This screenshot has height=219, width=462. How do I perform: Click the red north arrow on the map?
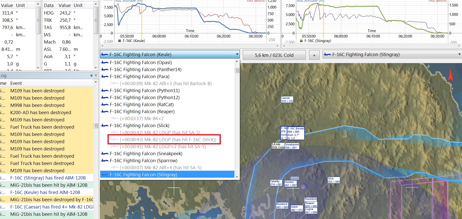[451, 75]
